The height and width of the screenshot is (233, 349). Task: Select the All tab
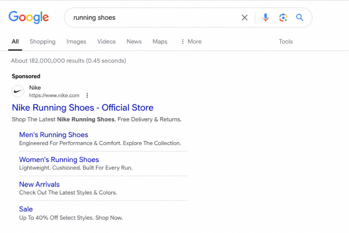point(15,41)
